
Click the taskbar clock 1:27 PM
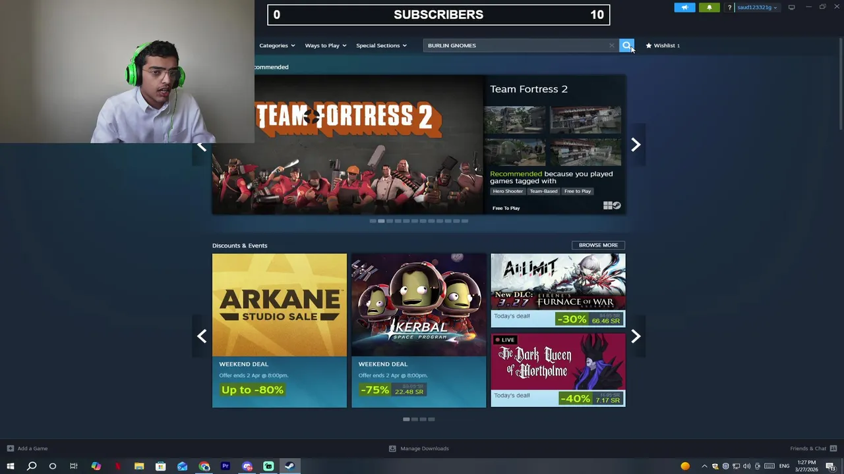(x=806, y=463)
